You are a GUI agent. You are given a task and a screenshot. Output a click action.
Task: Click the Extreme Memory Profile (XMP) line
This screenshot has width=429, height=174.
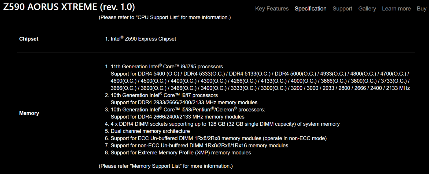181,153
